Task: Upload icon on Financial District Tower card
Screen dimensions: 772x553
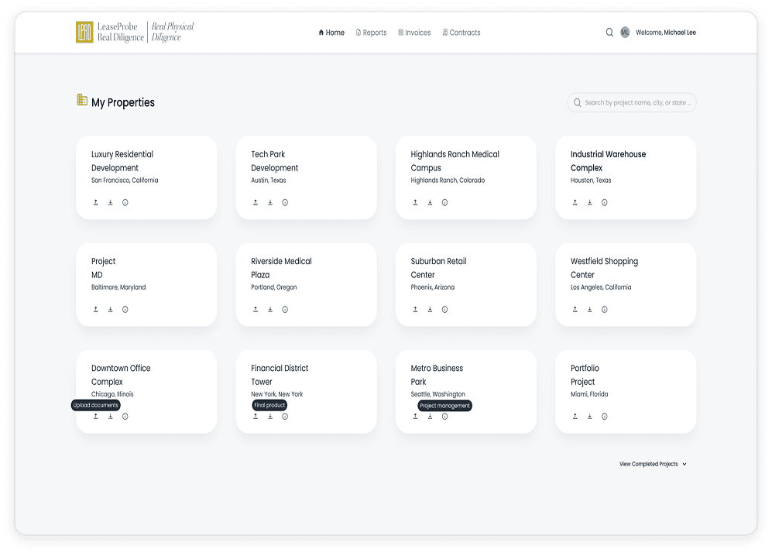Action: [256, 416]
